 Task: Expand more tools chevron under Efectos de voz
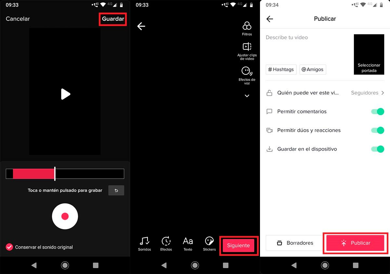tap(247, 96)
